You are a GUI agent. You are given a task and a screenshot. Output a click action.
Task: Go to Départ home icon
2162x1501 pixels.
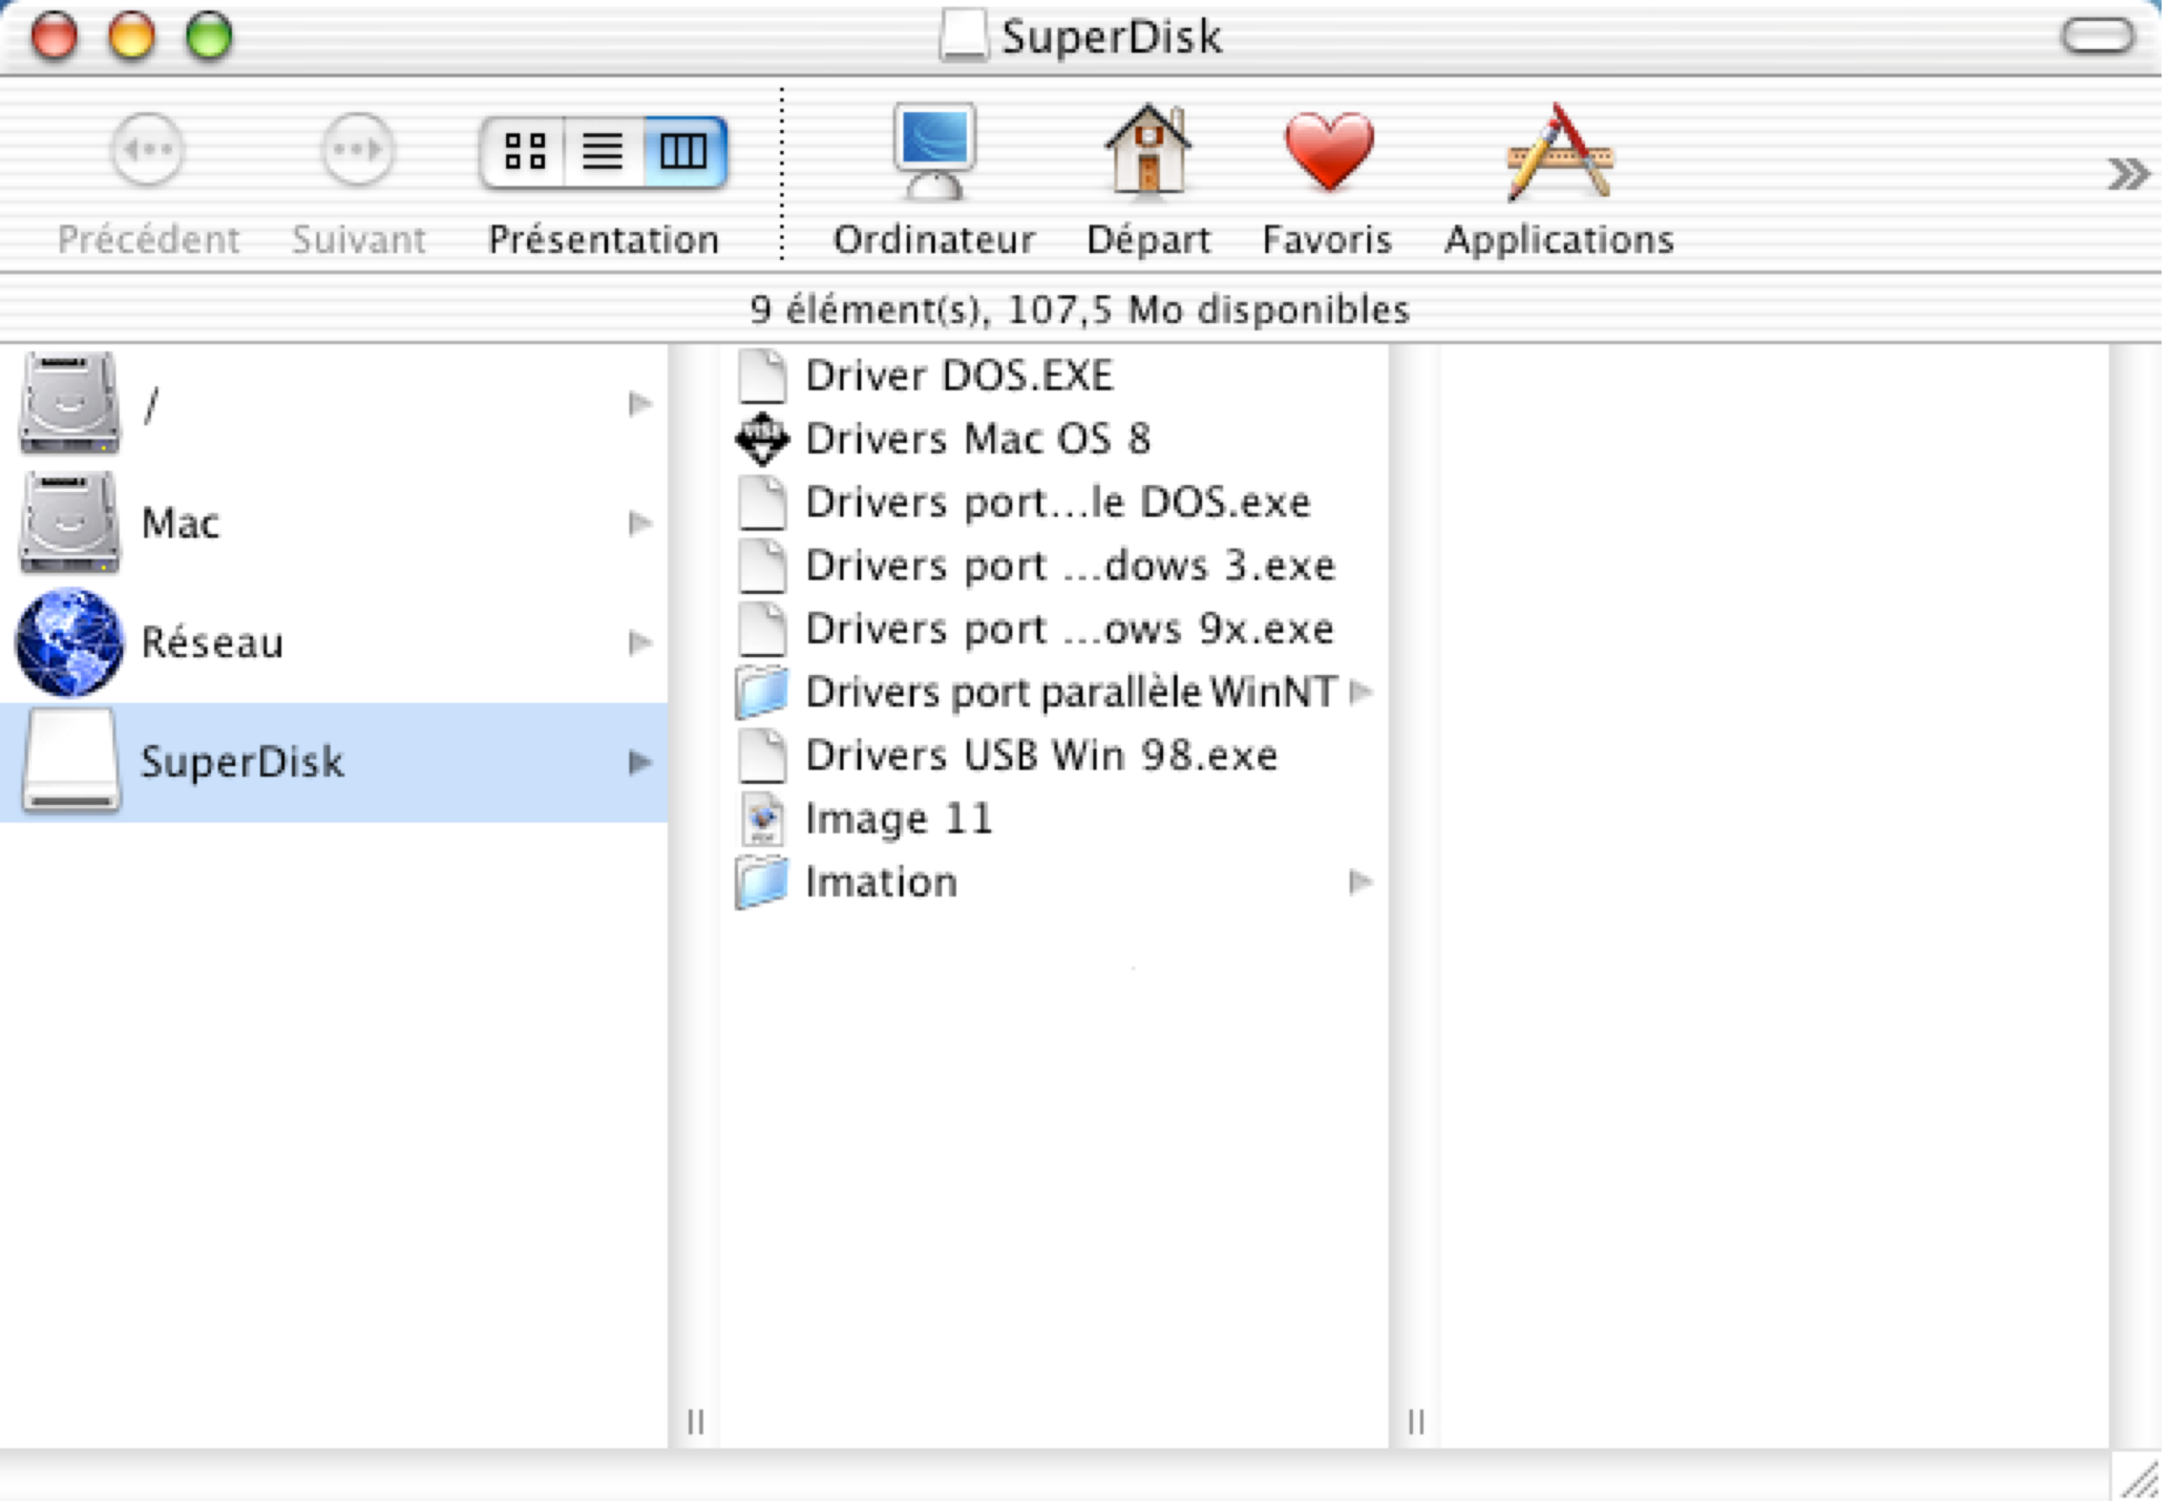click(1148, 148)
